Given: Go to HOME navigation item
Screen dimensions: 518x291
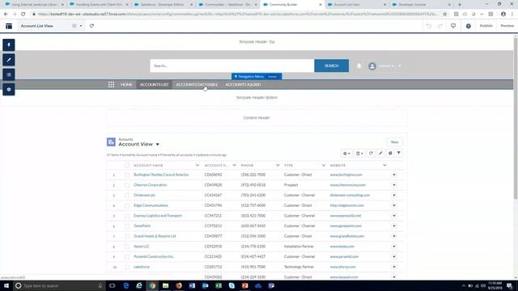Looking at the screenshot, I should [x=126, y=84].
